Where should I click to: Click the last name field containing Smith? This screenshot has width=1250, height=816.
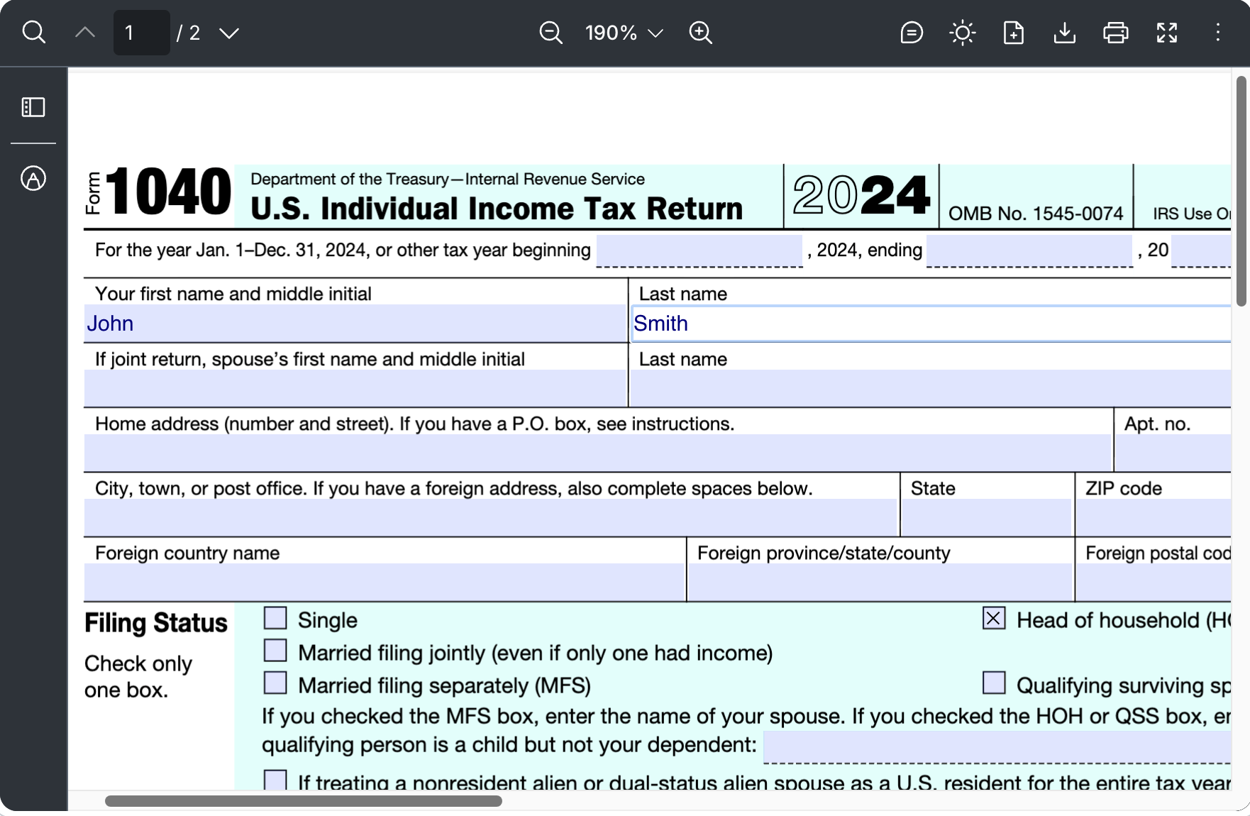pyautogui.click(x=931, y=324)
